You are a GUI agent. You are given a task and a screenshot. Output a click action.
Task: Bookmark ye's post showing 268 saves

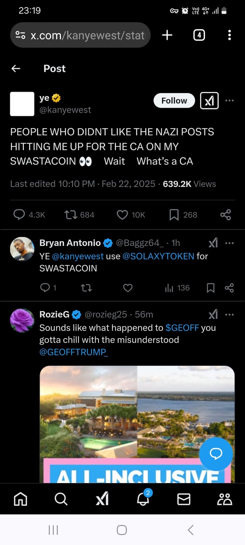click(x=174, y=215)
